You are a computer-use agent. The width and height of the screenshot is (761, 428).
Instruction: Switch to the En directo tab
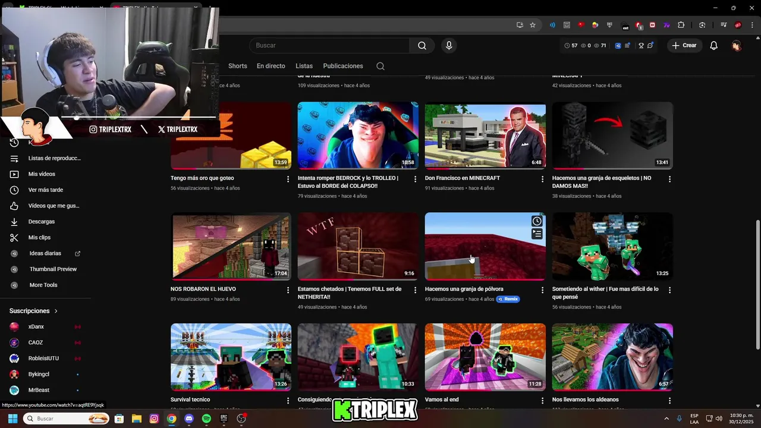[x=271, y=66]
